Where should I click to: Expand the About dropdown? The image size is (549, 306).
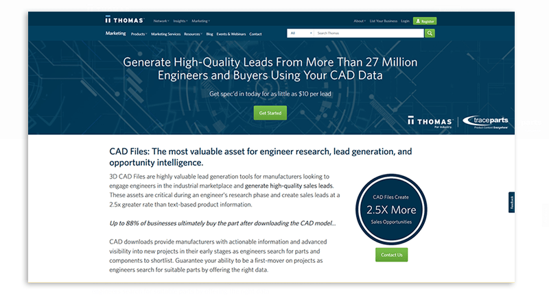(360, 21)
